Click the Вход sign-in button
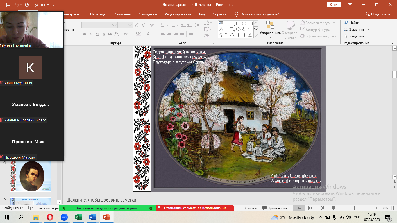Image resolution: width=397 pixels, height=223 pixels. click(x=334, y=5)
